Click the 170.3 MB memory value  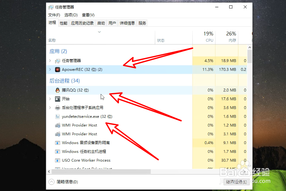point(227,70)
